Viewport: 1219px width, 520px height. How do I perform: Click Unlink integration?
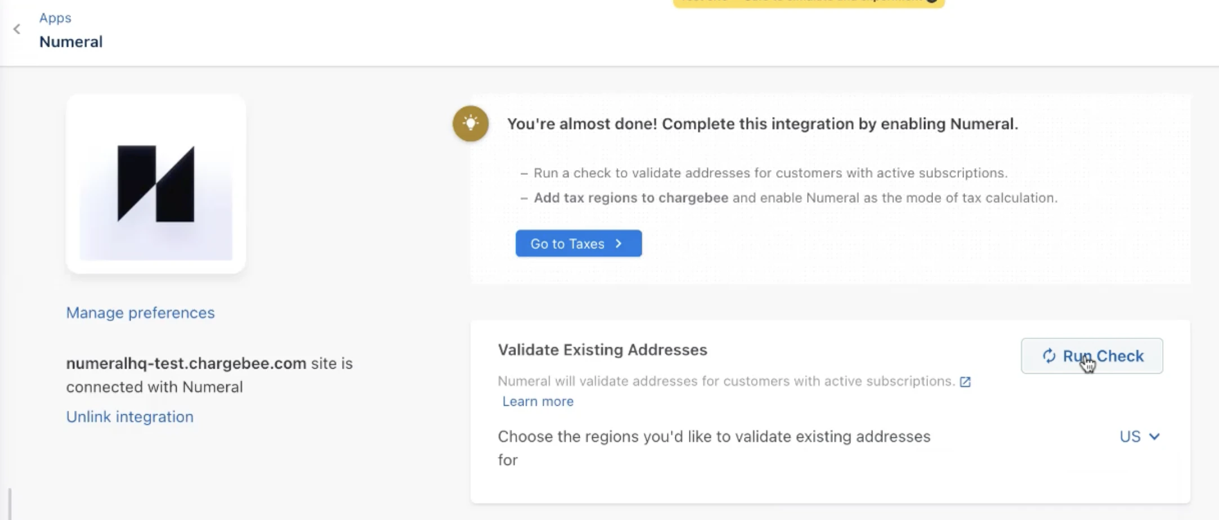tap(129, 416)
